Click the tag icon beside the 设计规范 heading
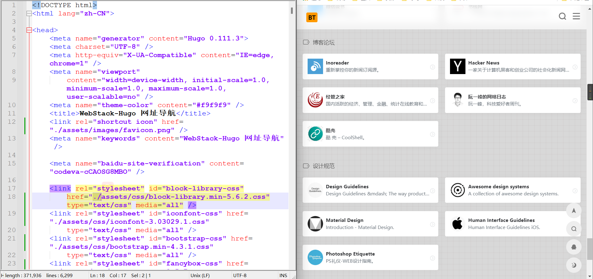Screen dimensions: 593x279 306,166
